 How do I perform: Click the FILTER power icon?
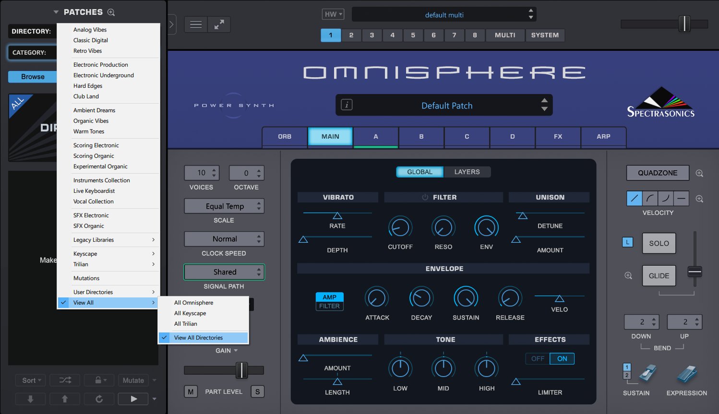(x=425, y=197)
